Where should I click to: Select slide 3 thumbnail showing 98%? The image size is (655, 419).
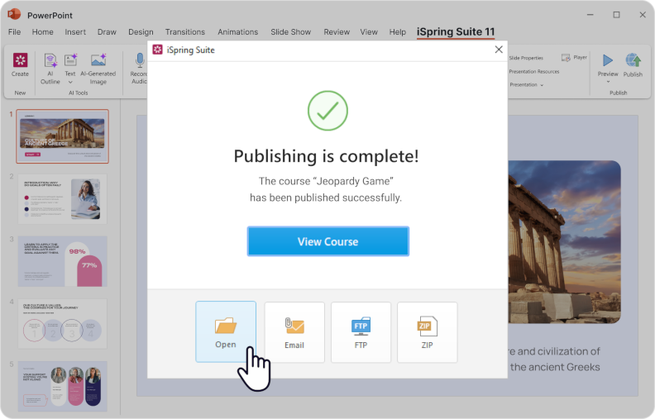click(x=62, y=261)
